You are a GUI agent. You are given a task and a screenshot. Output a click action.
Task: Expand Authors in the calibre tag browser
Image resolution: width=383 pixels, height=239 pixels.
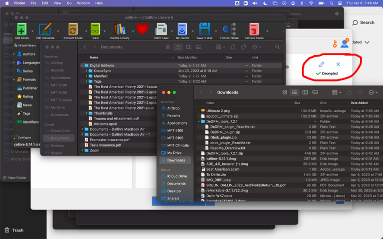point(14,54)
